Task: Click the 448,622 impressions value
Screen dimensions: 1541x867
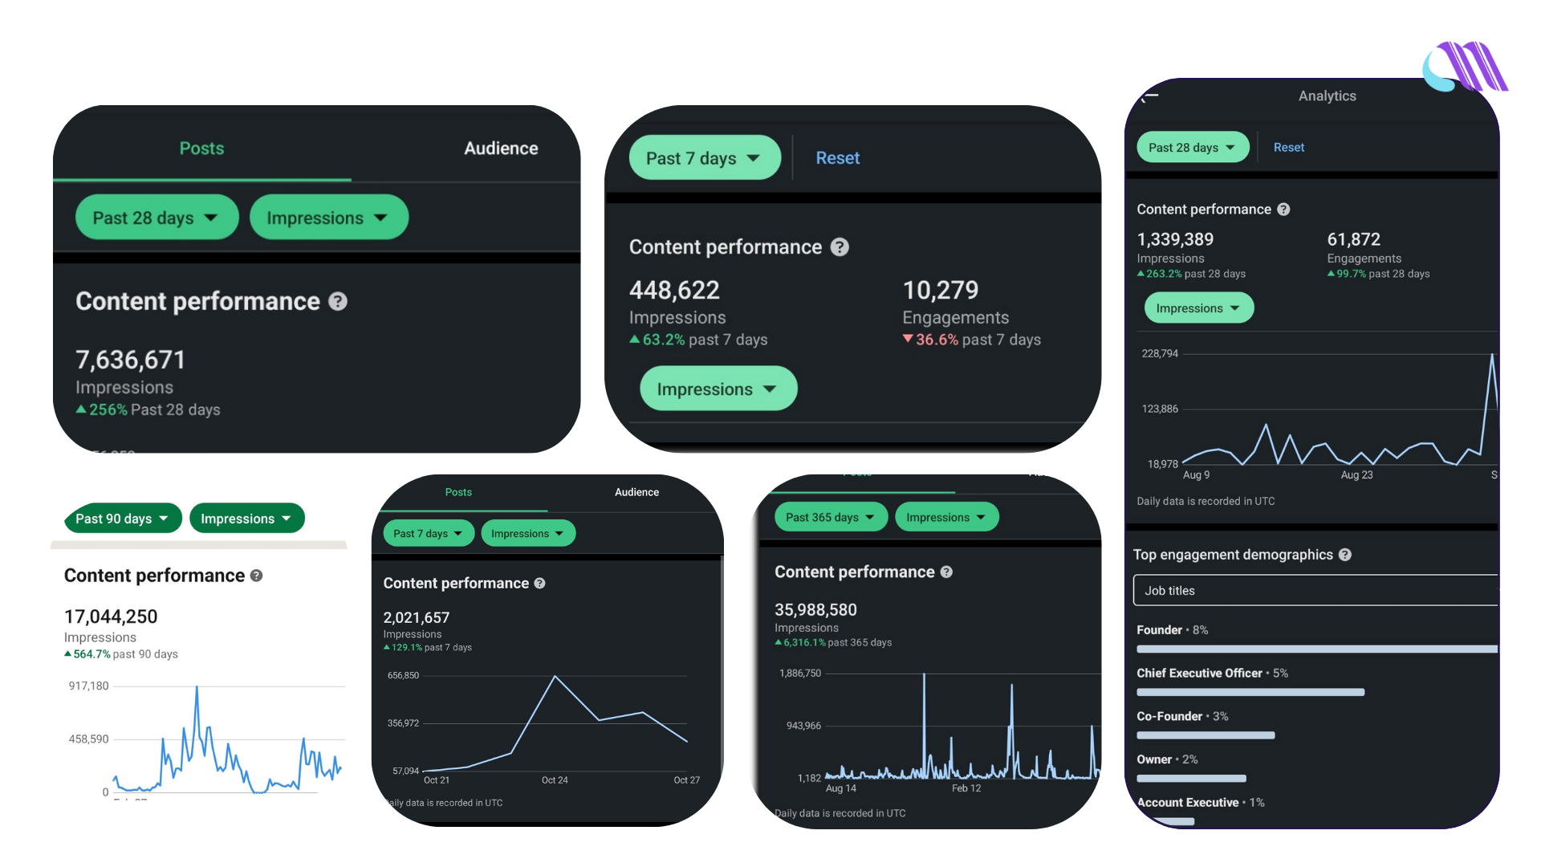Action: pyautogui.click(x=674, y=290)
